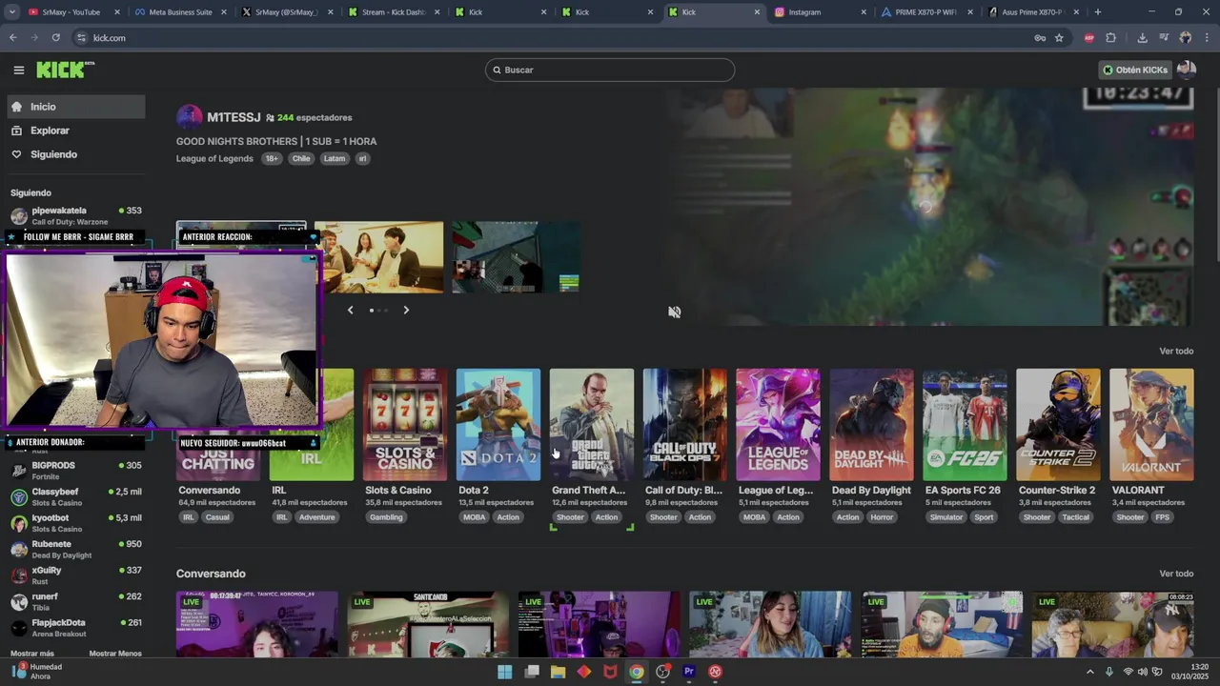Open the Dota 2 category card

tap(498, 425)
